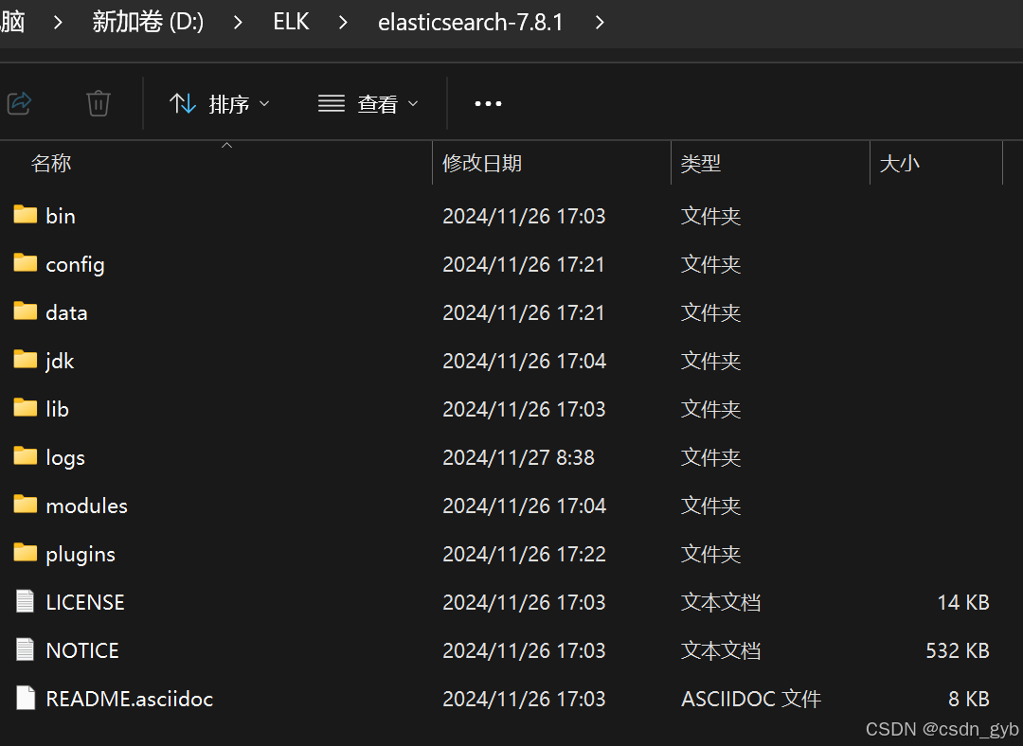The width and height of the screenshot is (1023, 746).
Task: Click the 8 KB size value
Action: coord(969,699)
